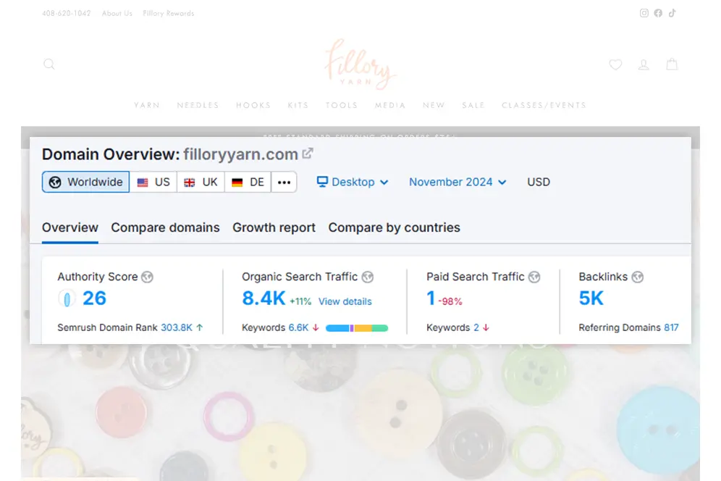Open the TikTok social icon
Screen dimensions: 721x481
[672, 13]
